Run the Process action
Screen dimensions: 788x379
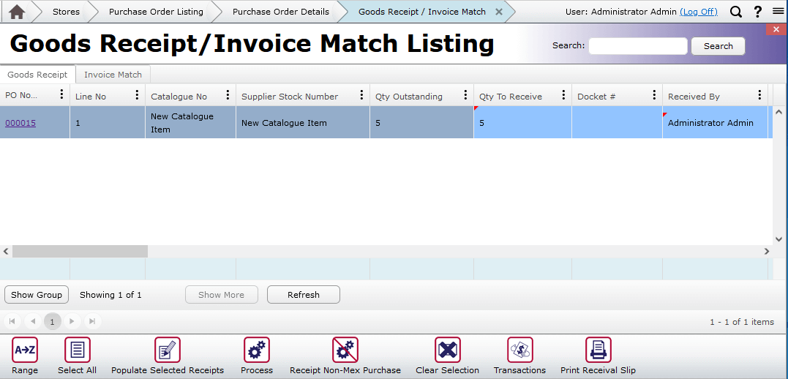[x=257, y=350]
